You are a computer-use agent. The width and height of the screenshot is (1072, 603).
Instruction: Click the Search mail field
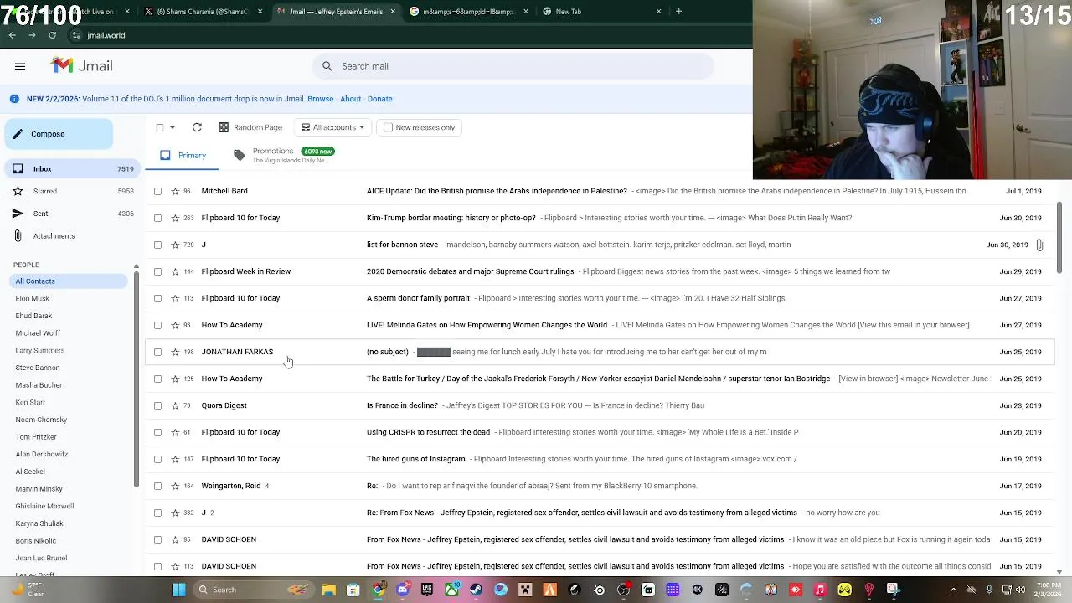click(513, 66)
